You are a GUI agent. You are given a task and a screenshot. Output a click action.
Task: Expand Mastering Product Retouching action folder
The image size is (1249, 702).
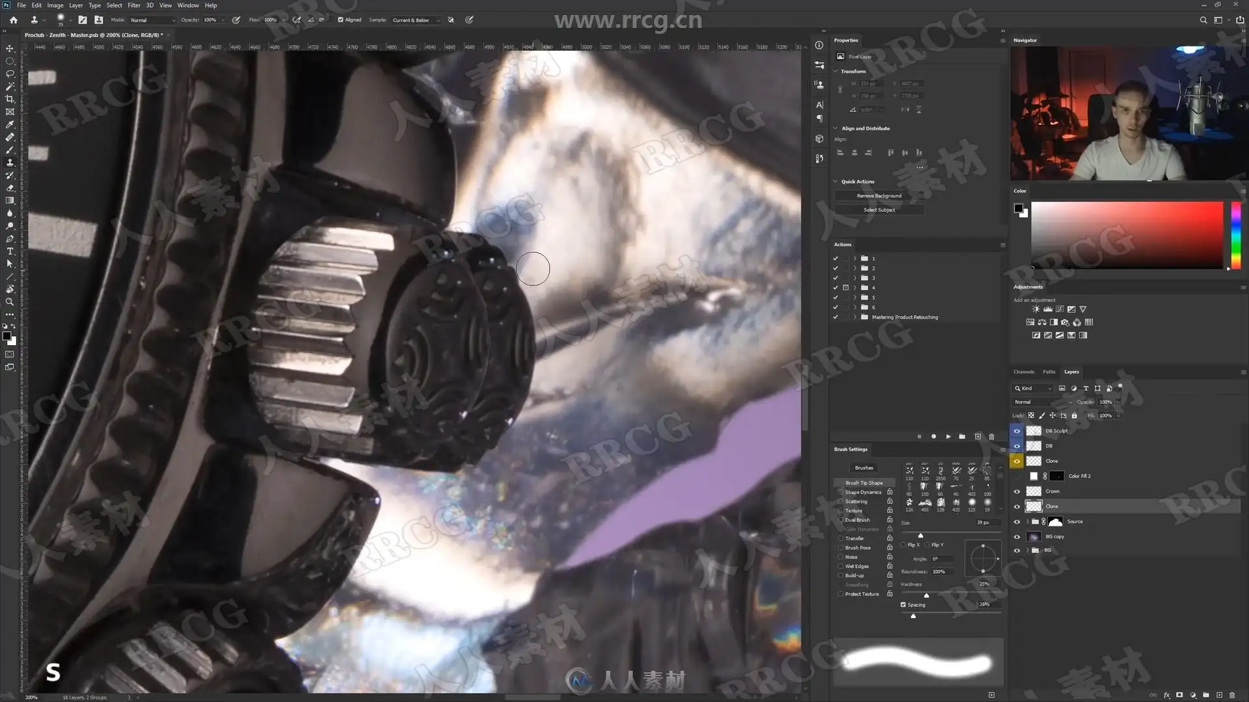click(x=855, y=317)
